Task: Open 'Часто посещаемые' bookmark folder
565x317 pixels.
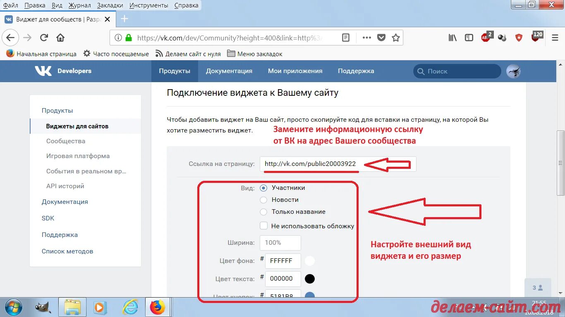Action: click(x=116, y=54)
